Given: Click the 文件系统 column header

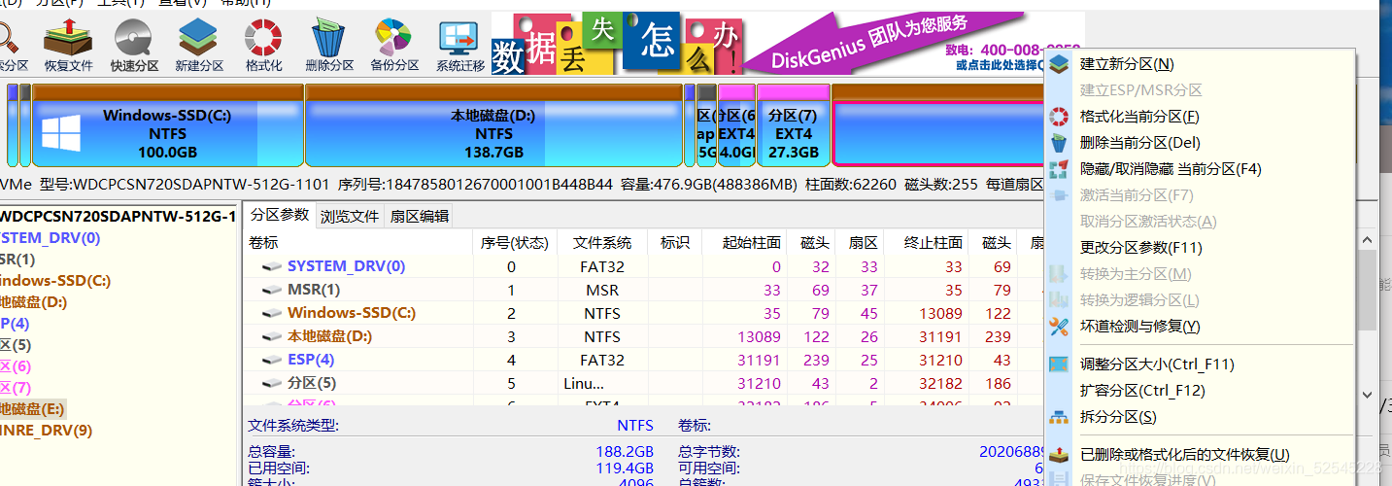Looking at the screenshot, I should 602,243.
